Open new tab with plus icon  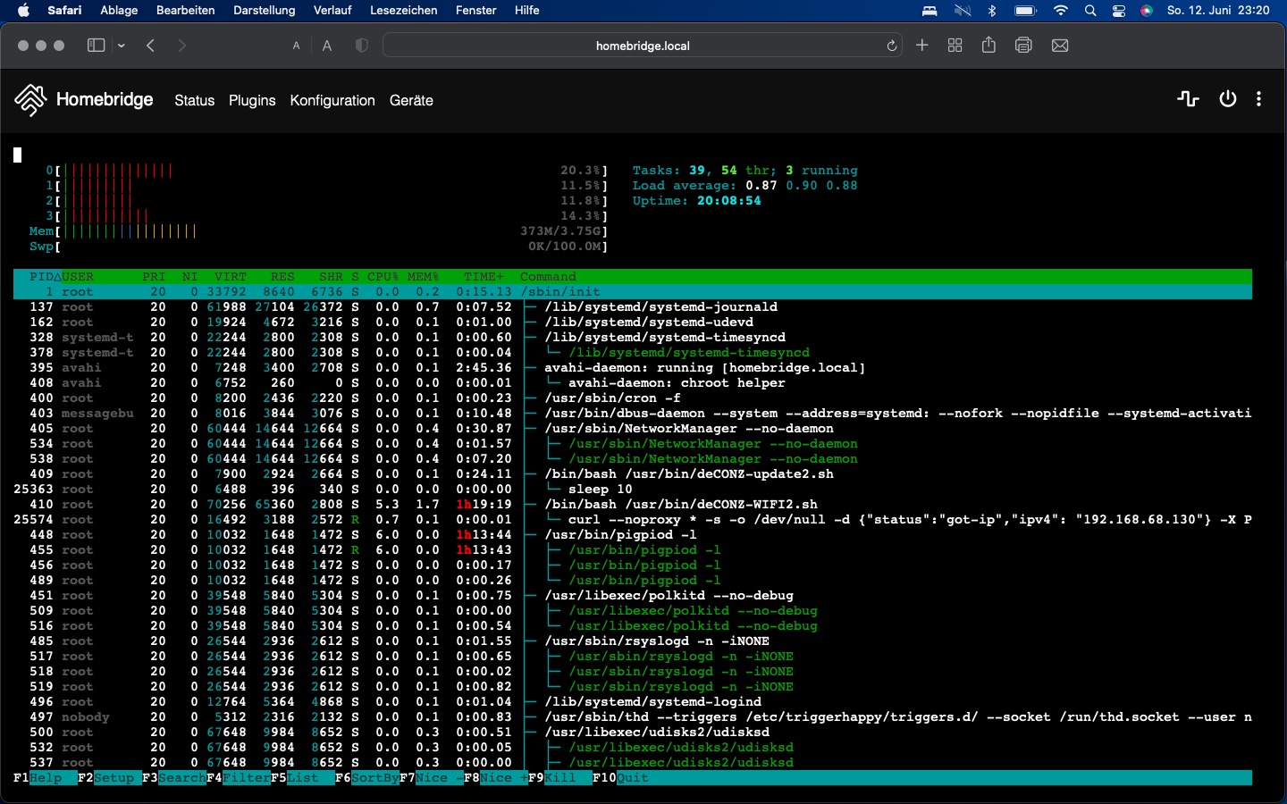pos(922,46)
